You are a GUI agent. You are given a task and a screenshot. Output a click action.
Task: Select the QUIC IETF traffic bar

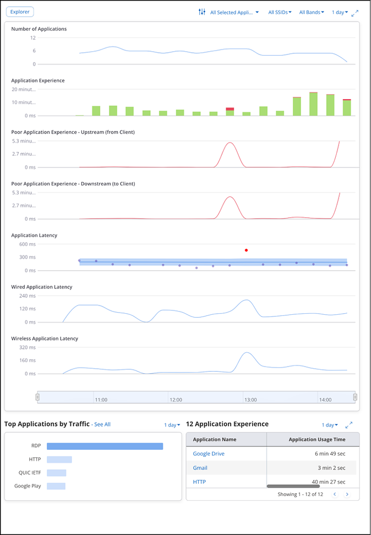point(56,473)
